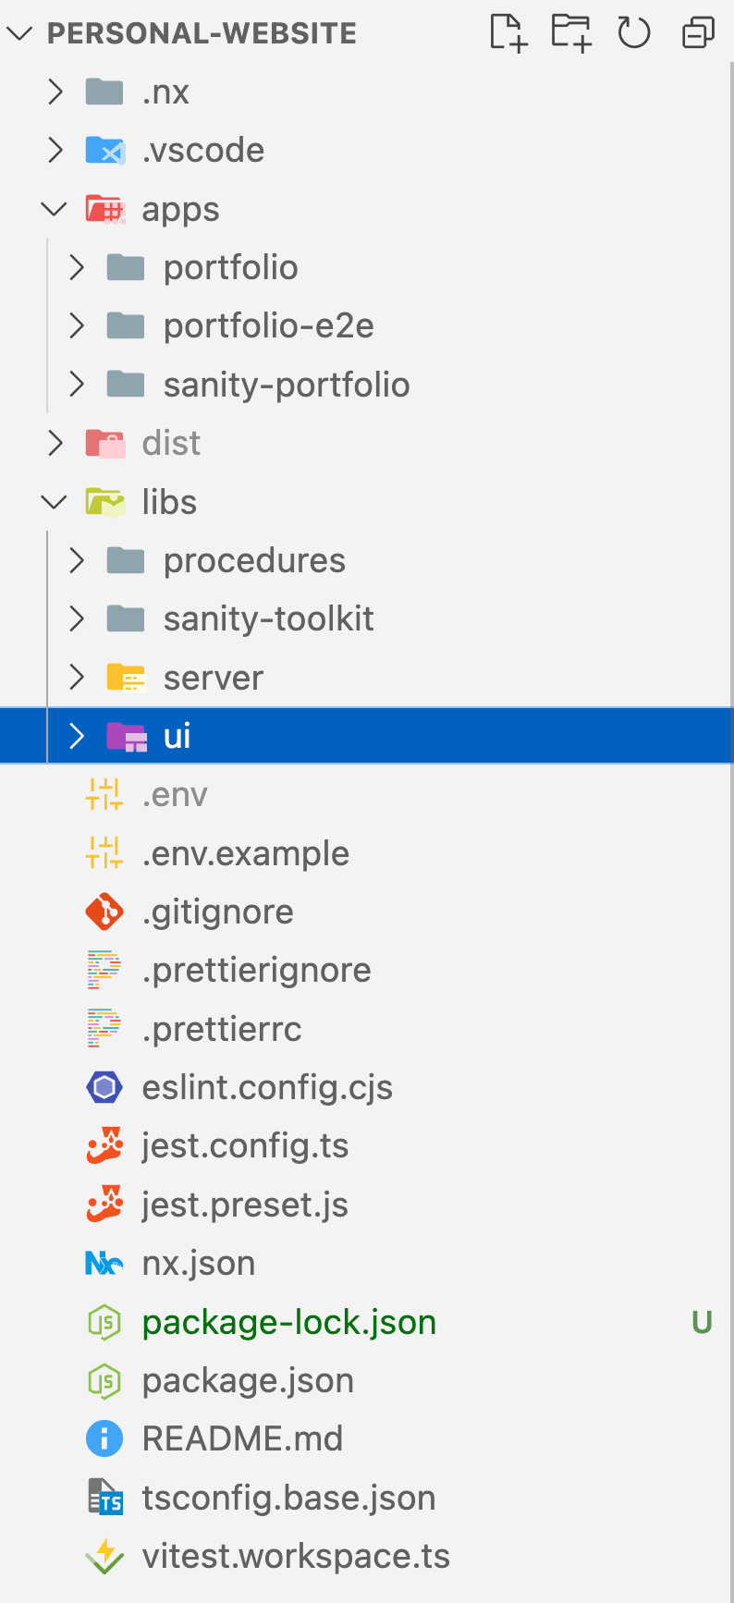This screenshot has height=1603, width=734.
Task: Collapse all folders in Explorer
Action: (698, 33)
